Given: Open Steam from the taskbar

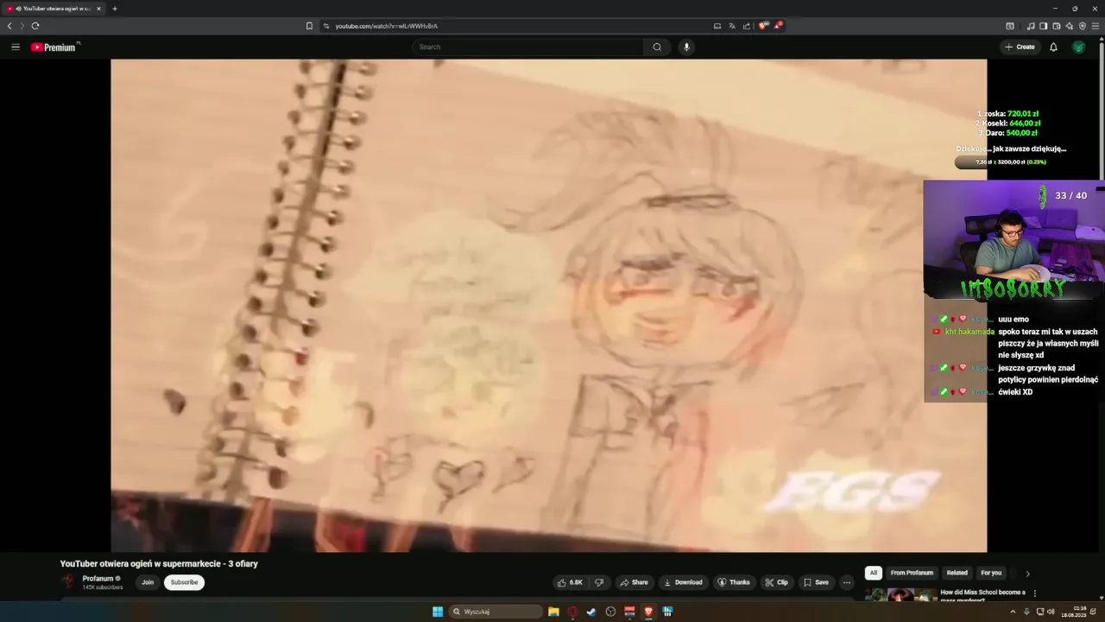Looking at the screenshot, I should 591,612.
